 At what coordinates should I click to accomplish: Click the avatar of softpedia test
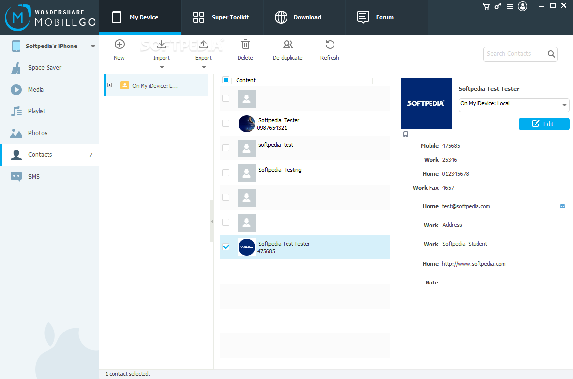247,148
